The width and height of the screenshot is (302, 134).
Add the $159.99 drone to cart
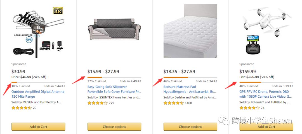click(266, 127)
